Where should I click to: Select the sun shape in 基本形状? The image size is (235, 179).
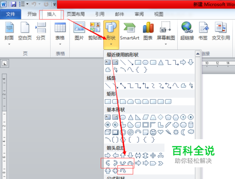[176, 132]
